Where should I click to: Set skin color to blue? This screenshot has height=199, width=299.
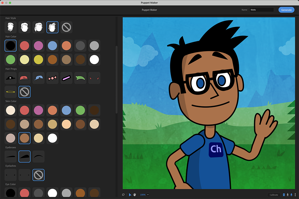(x=66, y=110)
